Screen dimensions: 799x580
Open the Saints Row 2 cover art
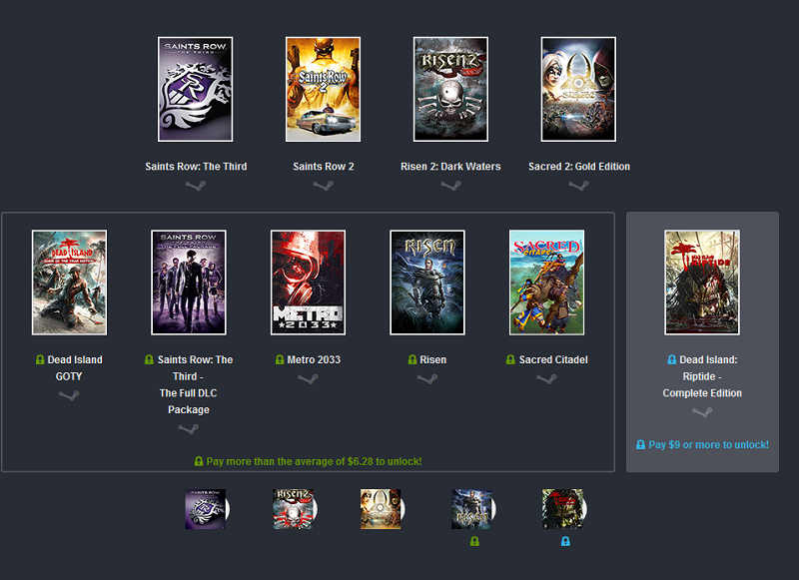point(323,89)
